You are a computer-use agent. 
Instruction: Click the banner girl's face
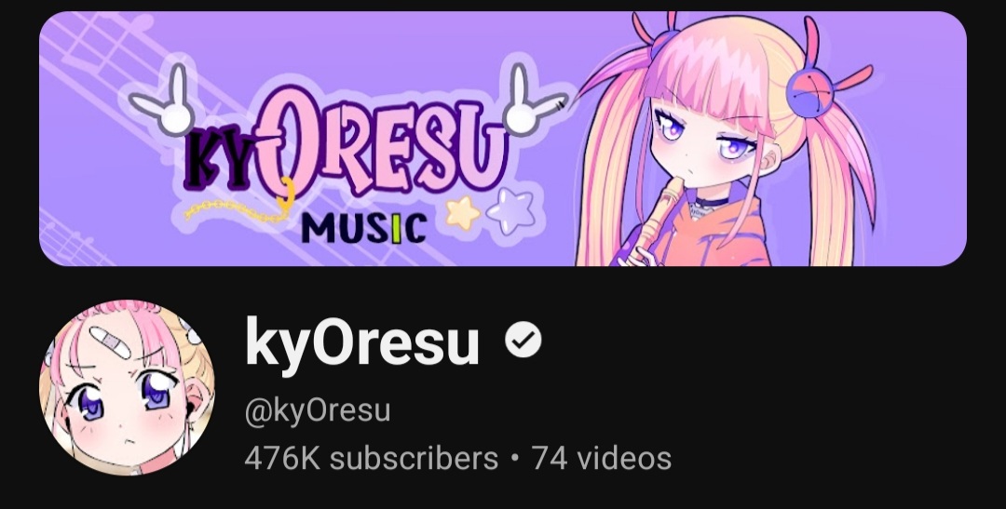coord(706,151)
